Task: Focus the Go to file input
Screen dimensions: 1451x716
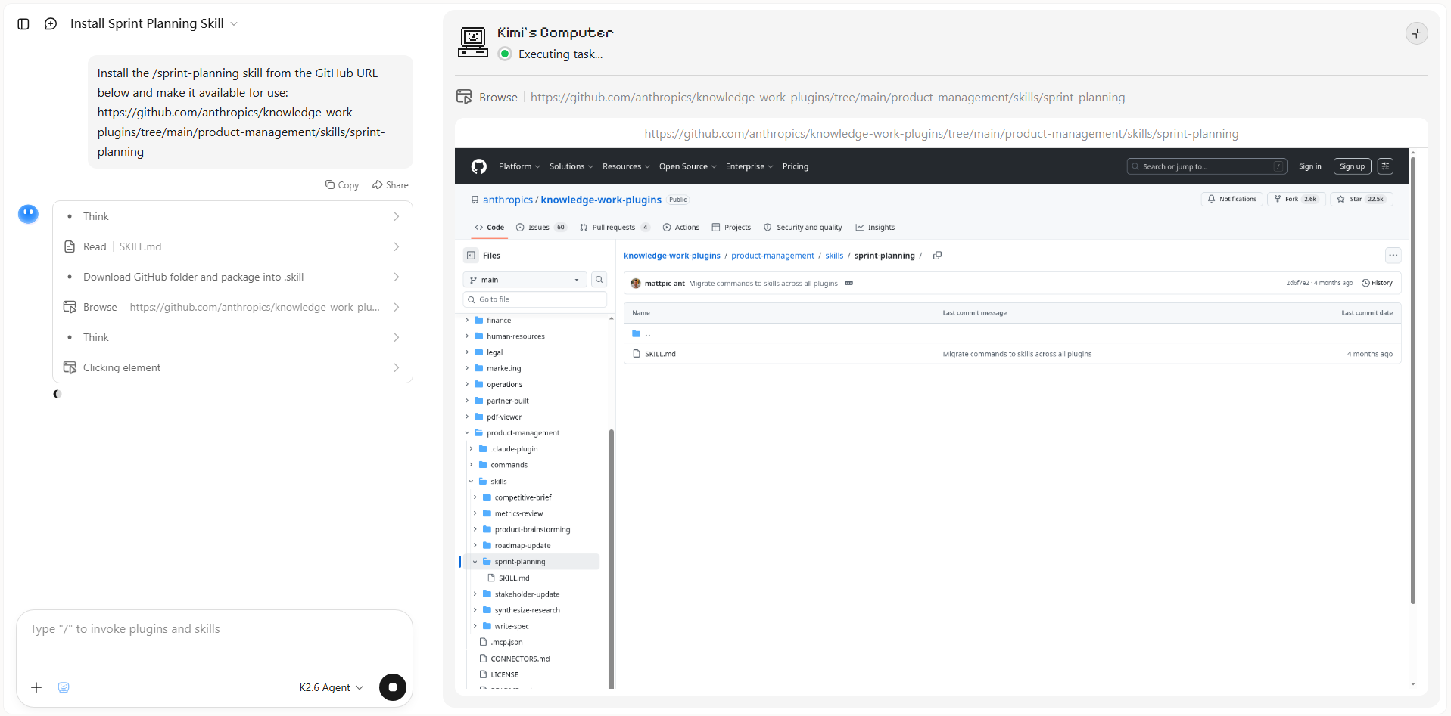Action: (x=535, y=299)
